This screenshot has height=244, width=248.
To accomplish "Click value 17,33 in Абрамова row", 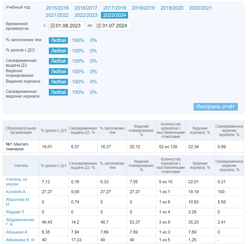I will click(76, 240).
